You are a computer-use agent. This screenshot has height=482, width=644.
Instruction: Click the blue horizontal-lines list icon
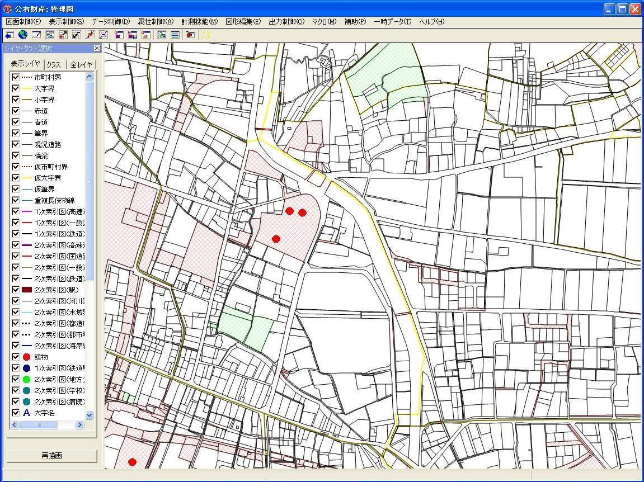[x=175, y=35]
